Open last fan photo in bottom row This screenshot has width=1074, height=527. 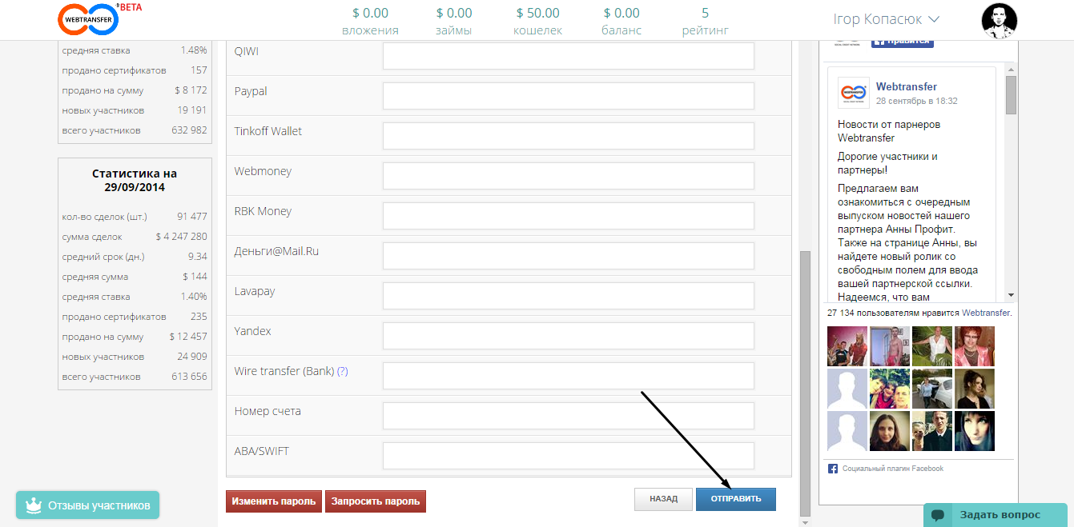pos(975,431)
